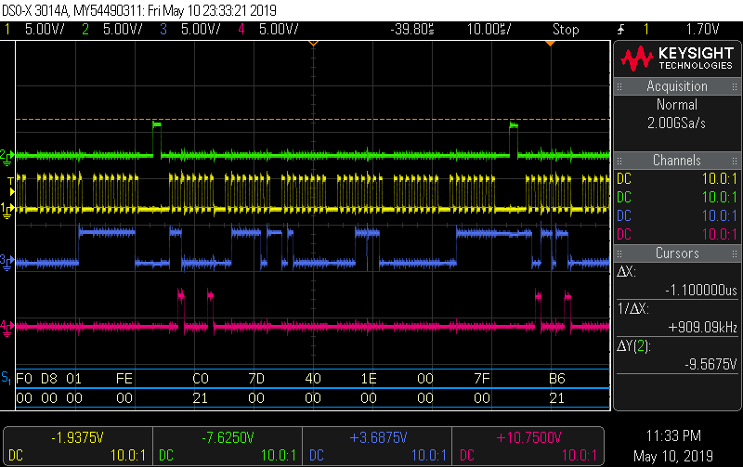Click decoded byte 7F in serial bus
The image size is (743, 467).
482,379
